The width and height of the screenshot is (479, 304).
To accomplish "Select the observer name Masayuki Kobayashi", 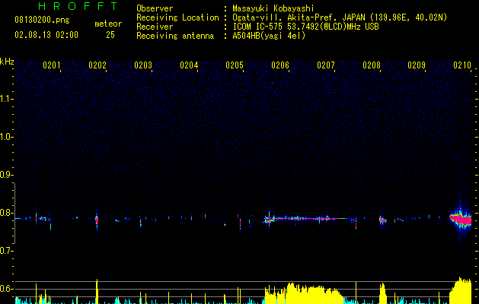I will (x=273, y=8).
